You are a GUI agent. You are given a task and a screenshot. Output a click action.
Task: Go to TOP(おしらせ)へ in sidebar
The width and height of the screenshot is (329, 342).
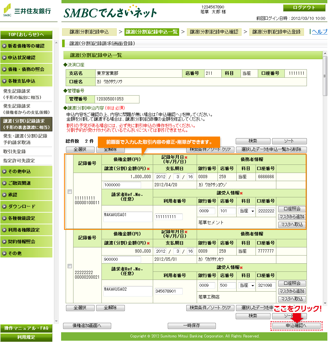tap(26, 35)
